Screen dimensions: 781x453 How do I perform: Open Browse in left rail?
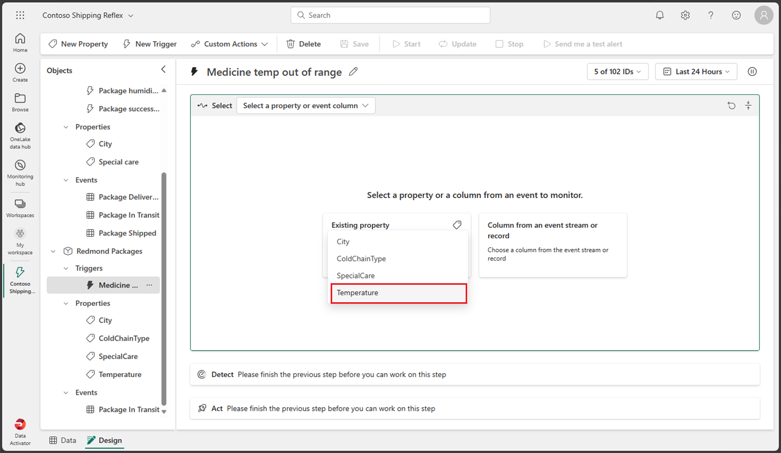(20, 102)
